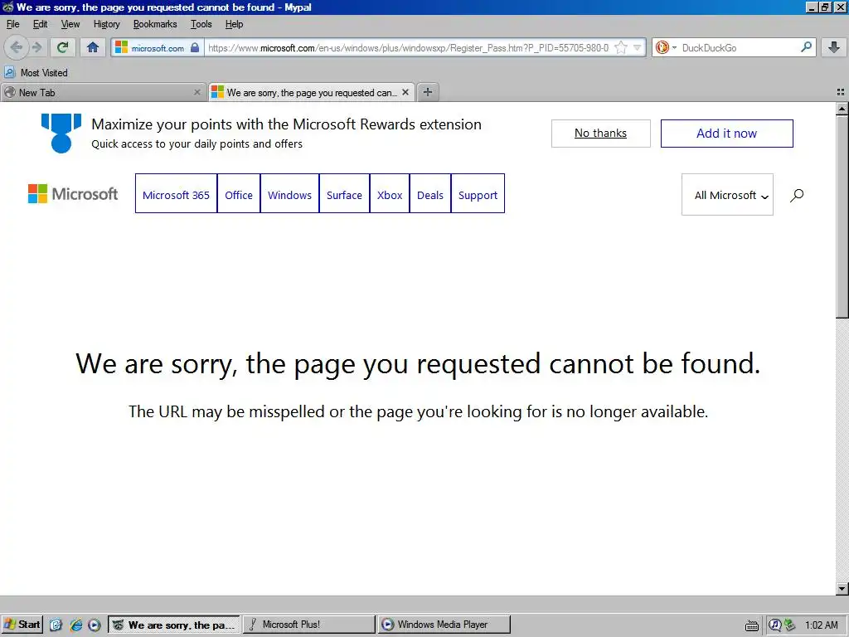Select the 'We are sorry' page tab
The image size is (849, 637).
[312, 93]
